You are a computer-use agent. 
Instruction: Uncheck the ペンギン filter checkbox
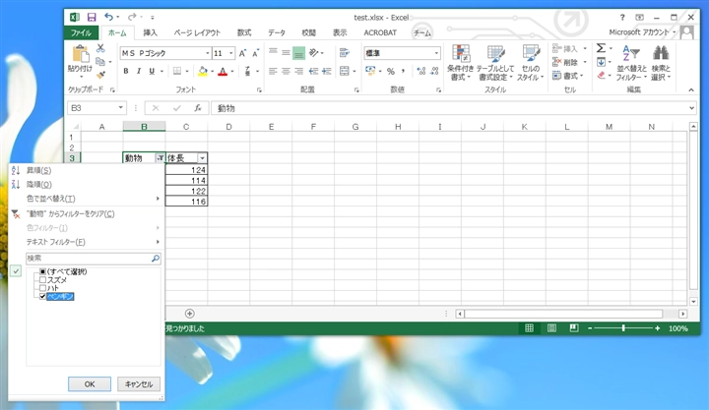point(42,296)
